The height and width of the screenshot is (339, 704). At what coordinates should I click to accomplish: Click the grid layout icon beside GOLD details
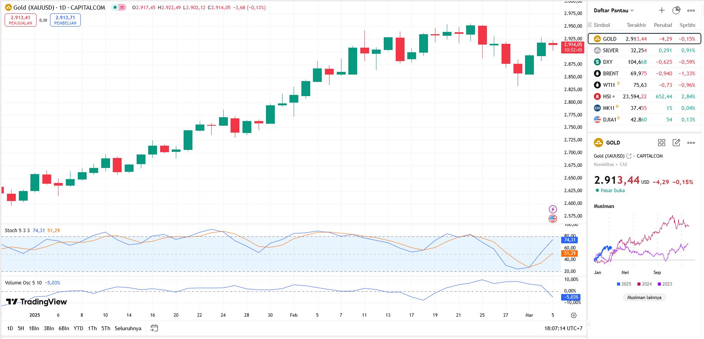click(x=662, y=143)
